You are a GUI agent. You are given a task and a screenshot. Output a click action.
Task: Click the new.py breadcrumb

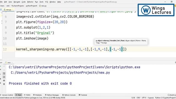click(x=43, y=6)
